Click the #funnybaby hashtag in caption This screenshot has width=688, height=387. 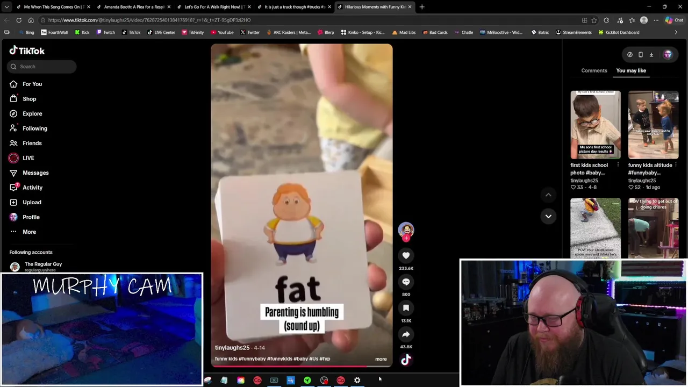pyautogui.click(x=252, y=359)
